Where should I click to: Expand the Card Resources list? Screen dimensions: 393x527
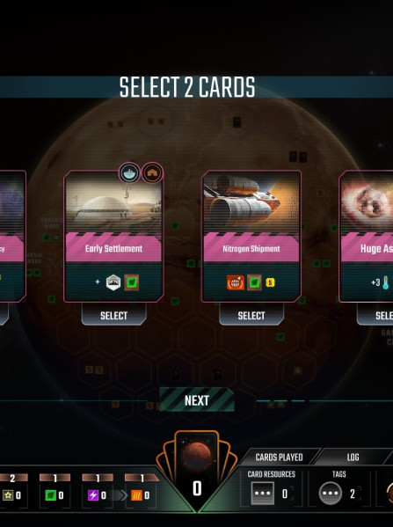coord(262,493)
